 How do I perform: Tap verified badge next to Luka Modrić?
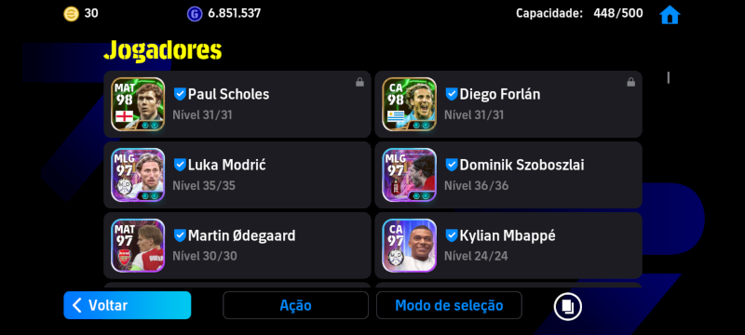click(x=180, y=165)
